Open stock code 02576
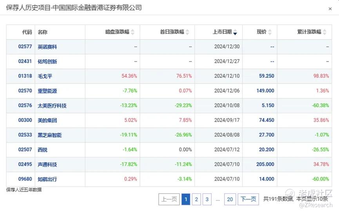Image resolution: width=339 pixels, height=213 pixels. (25, 106)
